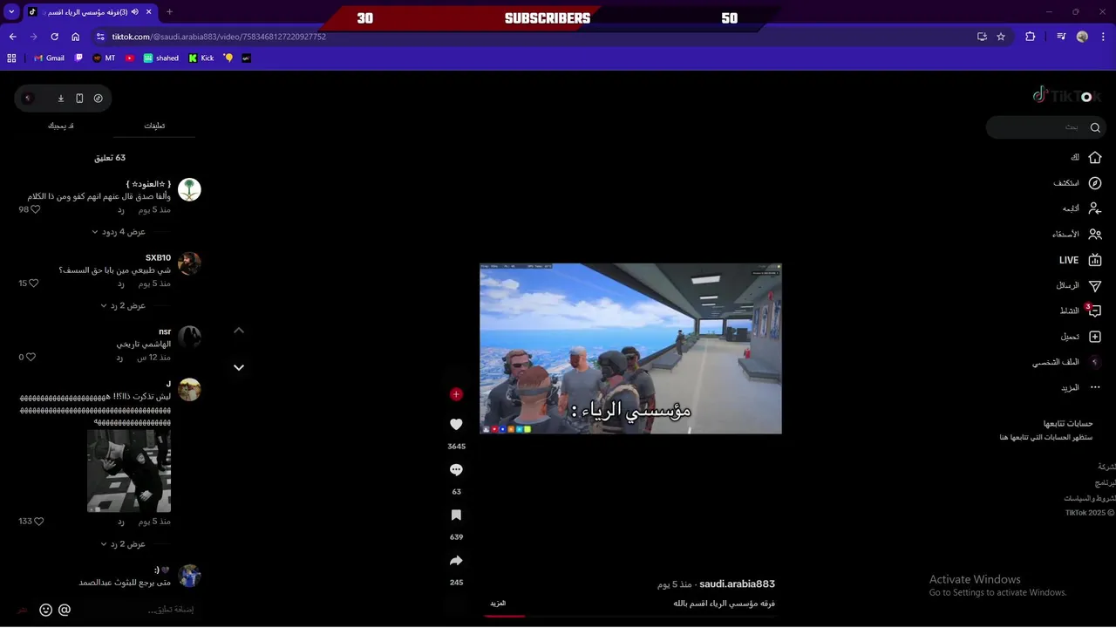Click the search magnifier icon
The height and width of the screenshot is (628, 1116).
pyautogui.click(x=1095, y=127)
